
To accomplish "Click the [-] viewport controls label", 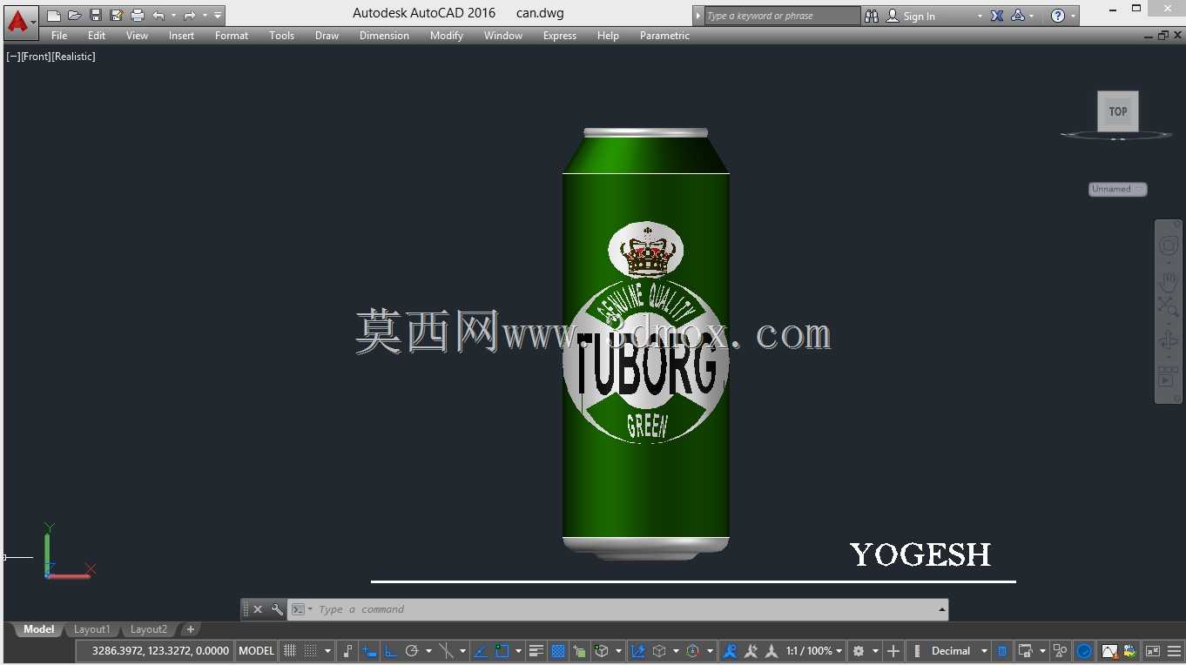I will 13,57.
